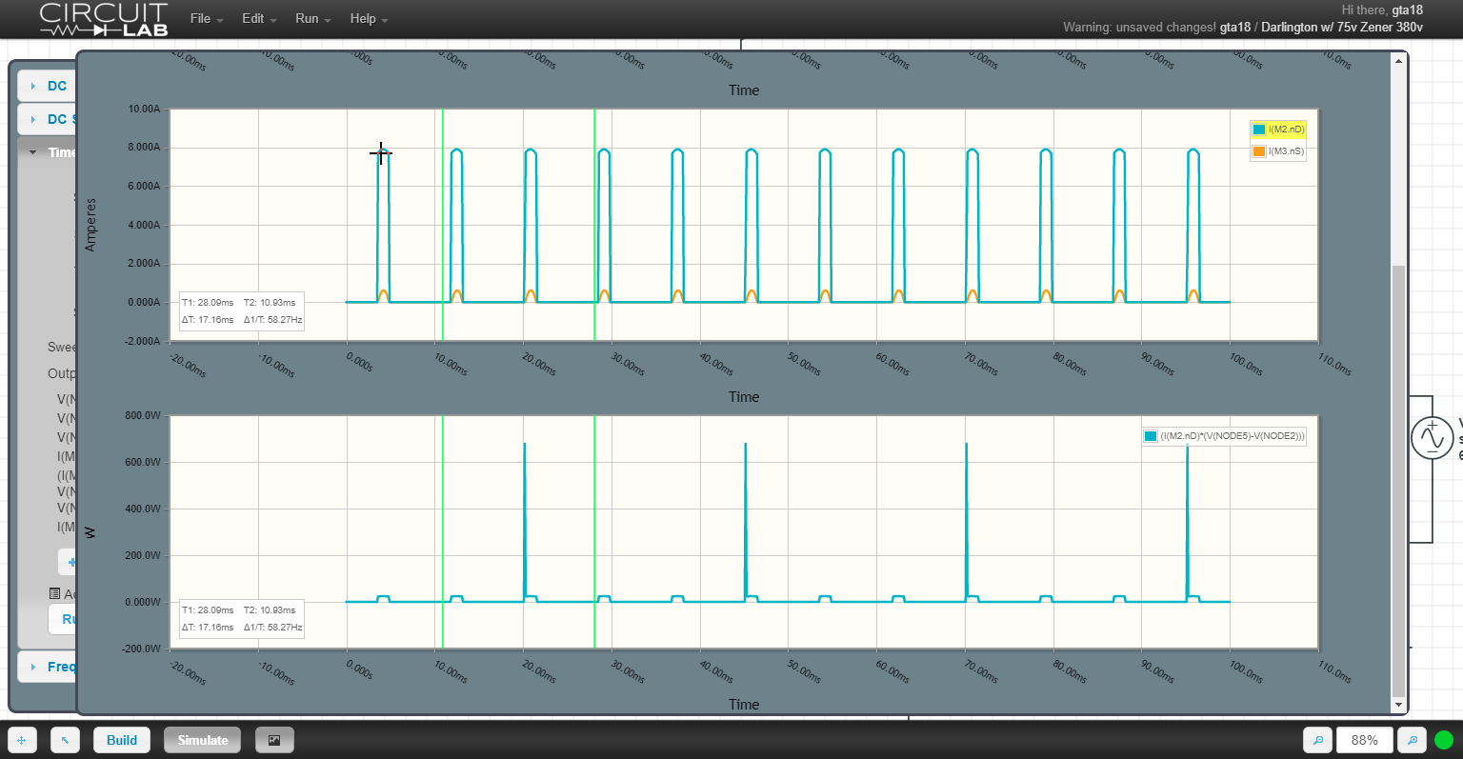Screen dimensions: 1463x759
Task: Click the CircuitLab logo
Action: point(104,19)
